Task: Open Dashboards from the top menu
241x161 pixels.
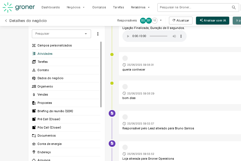Action: point(51,8)
